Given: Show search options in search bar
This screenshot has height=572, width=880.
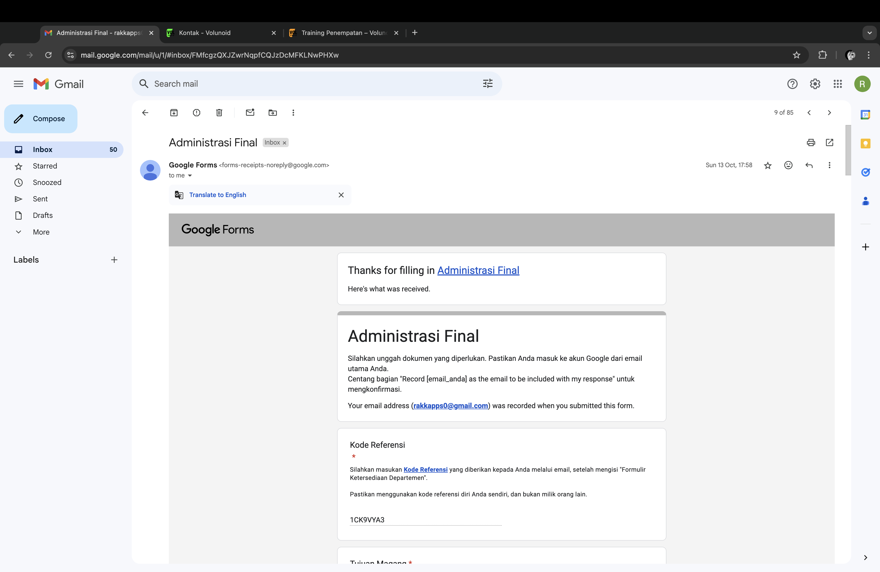Looking at the screenshot, I should coord(488,84).
